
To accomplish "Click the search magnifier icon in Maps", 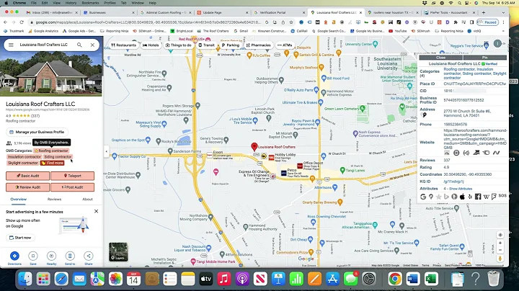I will pos(79,45).
